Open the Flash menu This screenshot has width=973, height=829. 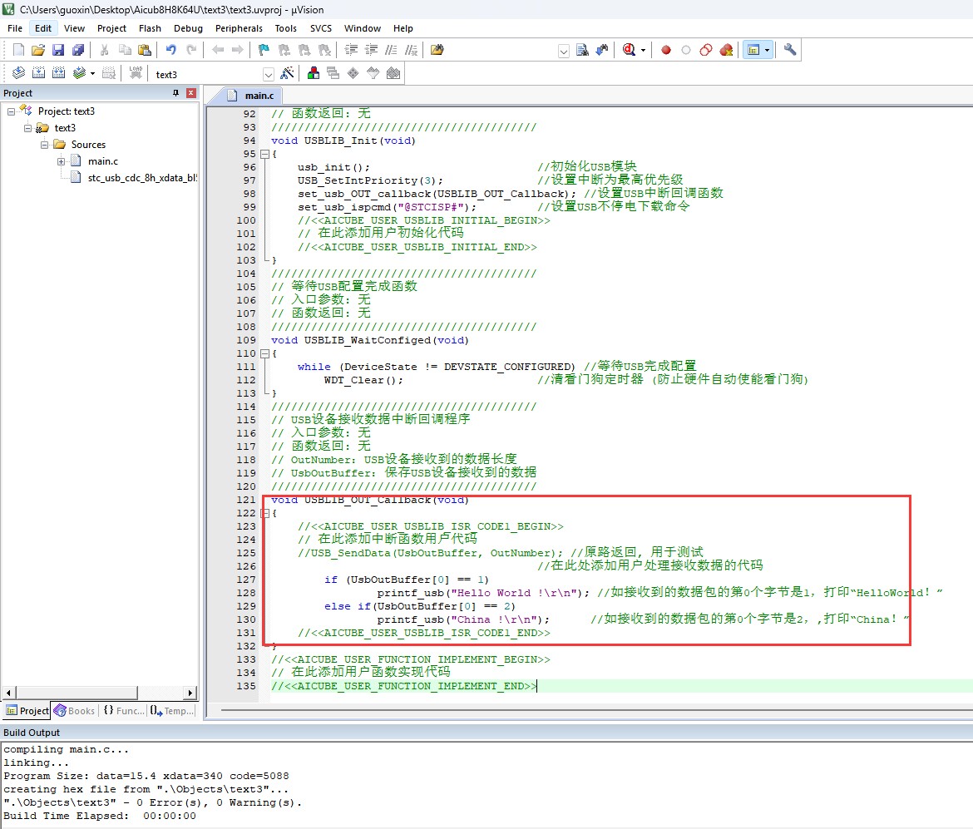coord(151,28)
